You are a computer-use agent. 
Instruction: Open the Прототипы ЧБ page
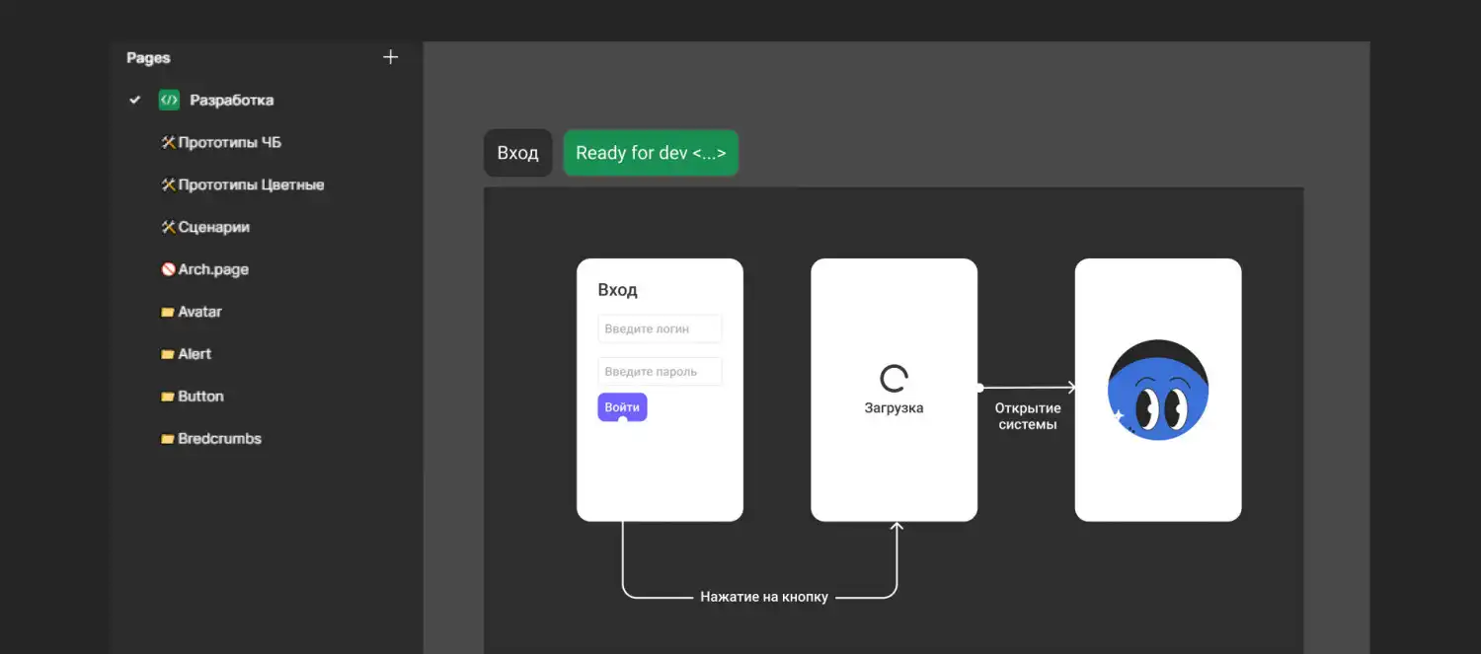(x=229, y=142)
